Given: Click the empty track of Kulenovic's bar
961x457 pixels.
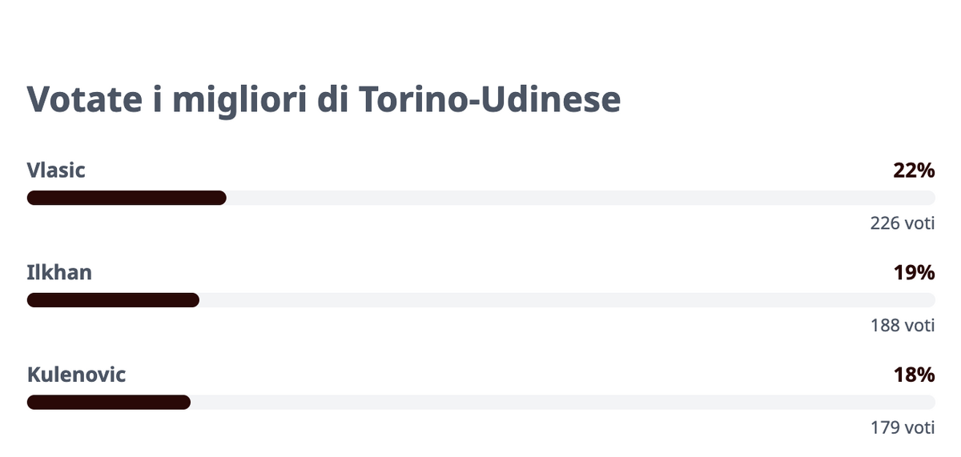Looking at the screenshot, I should coord(563,402).
